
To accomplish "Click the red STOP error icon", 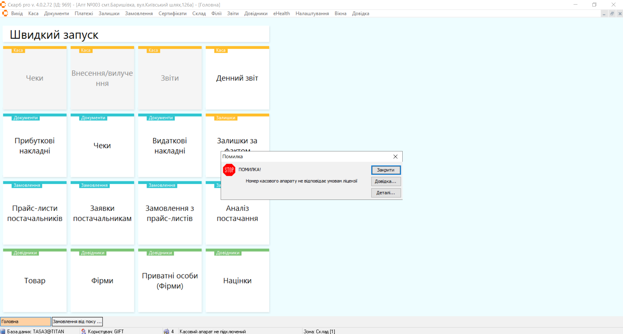I will coord(229,170).
